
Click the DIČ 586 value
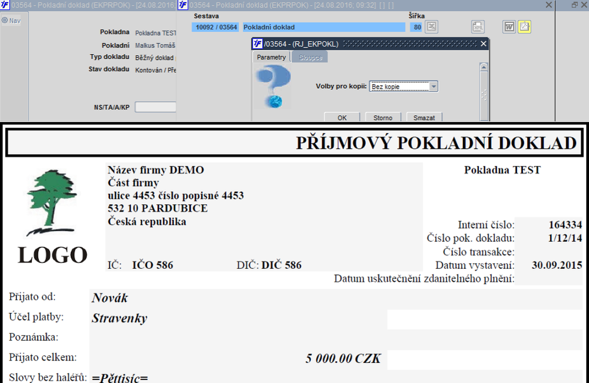(x=282, y=265)
